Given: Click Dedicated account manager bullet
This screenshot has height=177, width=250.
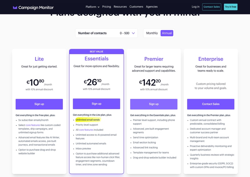Looking at the screenshot, I should (207, 130).
